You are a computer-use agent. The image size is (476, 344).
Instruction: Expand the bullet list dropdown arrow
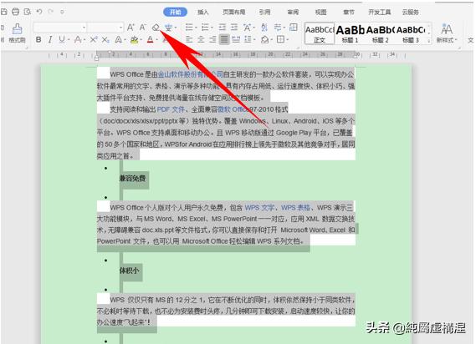196,28
